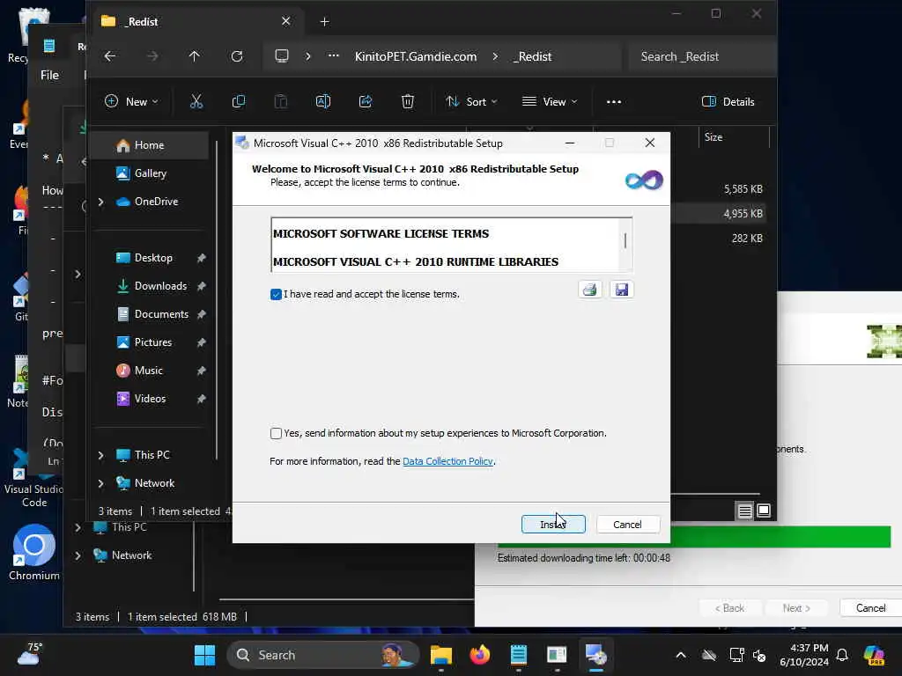Viewport: 902px width, 676px height.
Task: Open the Sort dropdown menu
Action: [x=471, y=102]
